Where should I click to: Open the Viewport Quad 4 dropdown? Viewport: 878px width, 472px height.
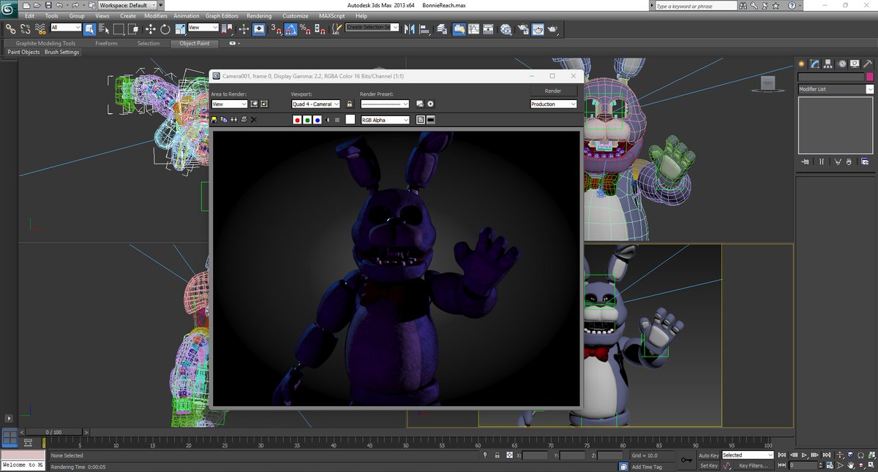pos(315,104)
